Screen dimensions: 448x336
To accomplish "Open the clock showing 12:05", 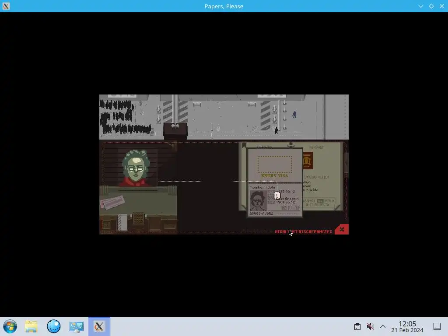I will [407, 326].
